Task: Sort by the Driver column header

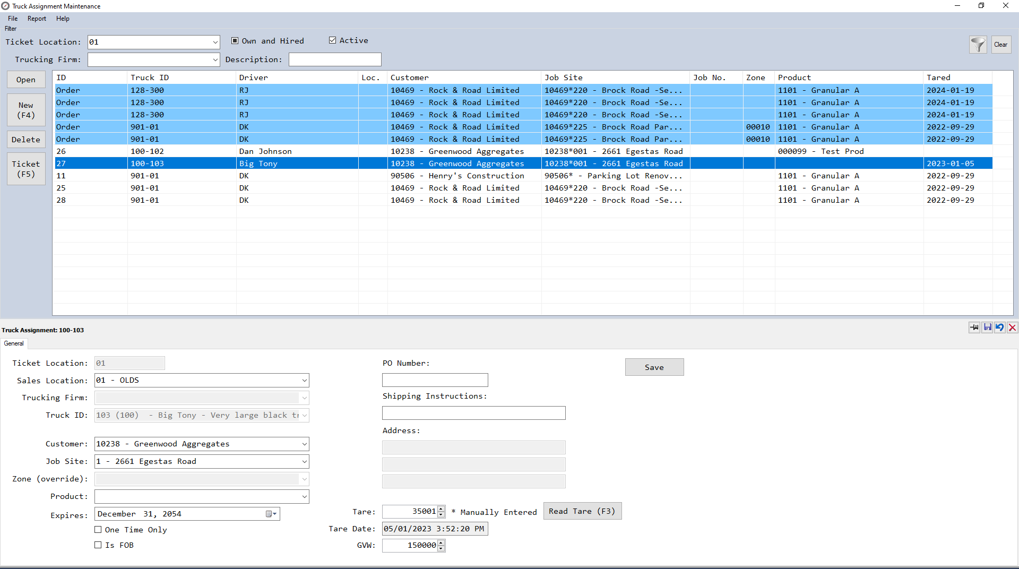Action: click(297, 77)
